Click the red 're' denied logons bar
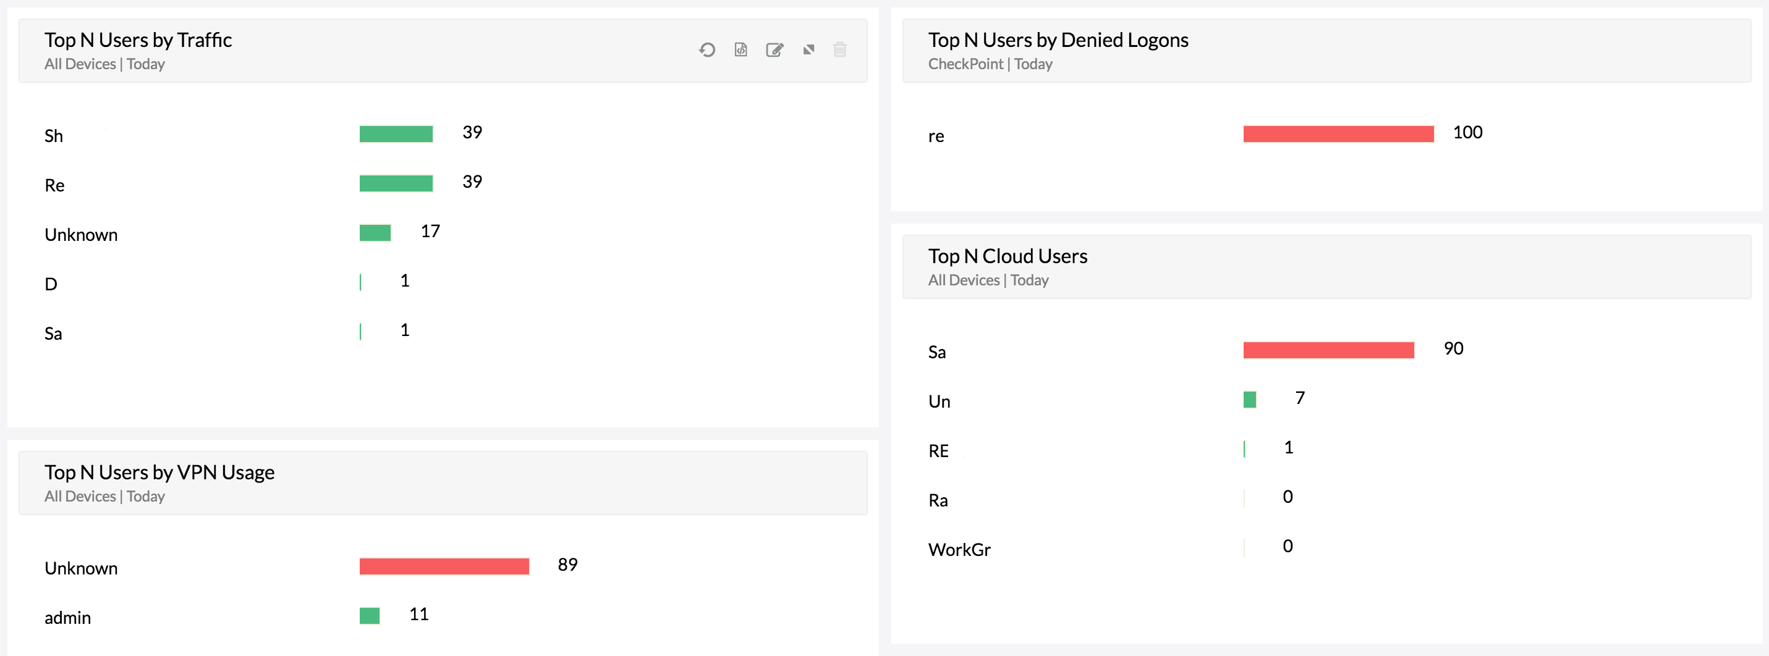The width and height of the screenshot is (1769, 656). point(1338,135)
